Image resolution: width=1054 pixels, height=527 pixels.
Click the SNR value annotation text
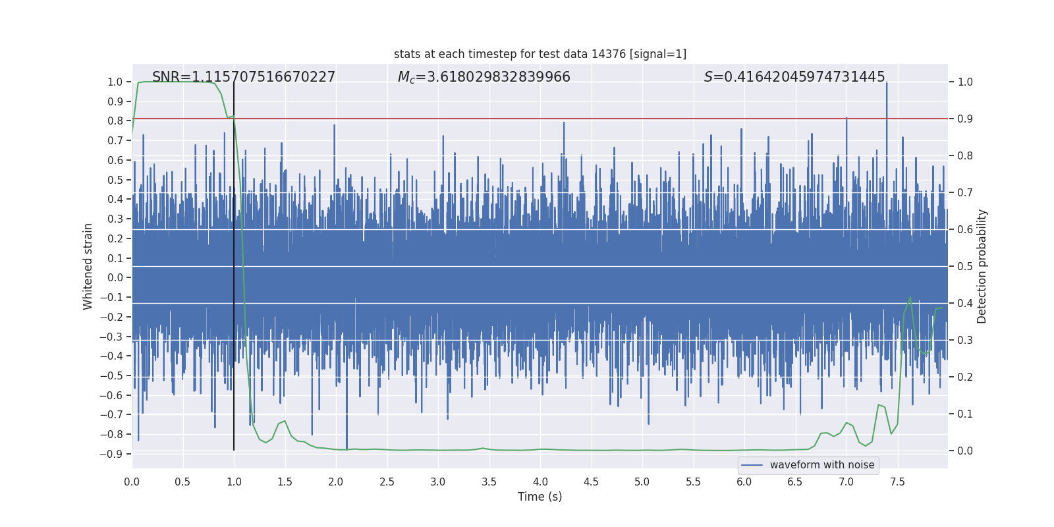tap(244, 77)
